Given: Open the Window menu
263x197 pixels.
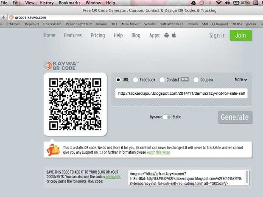Looking at the screenshot, I should tap(93, 3).
